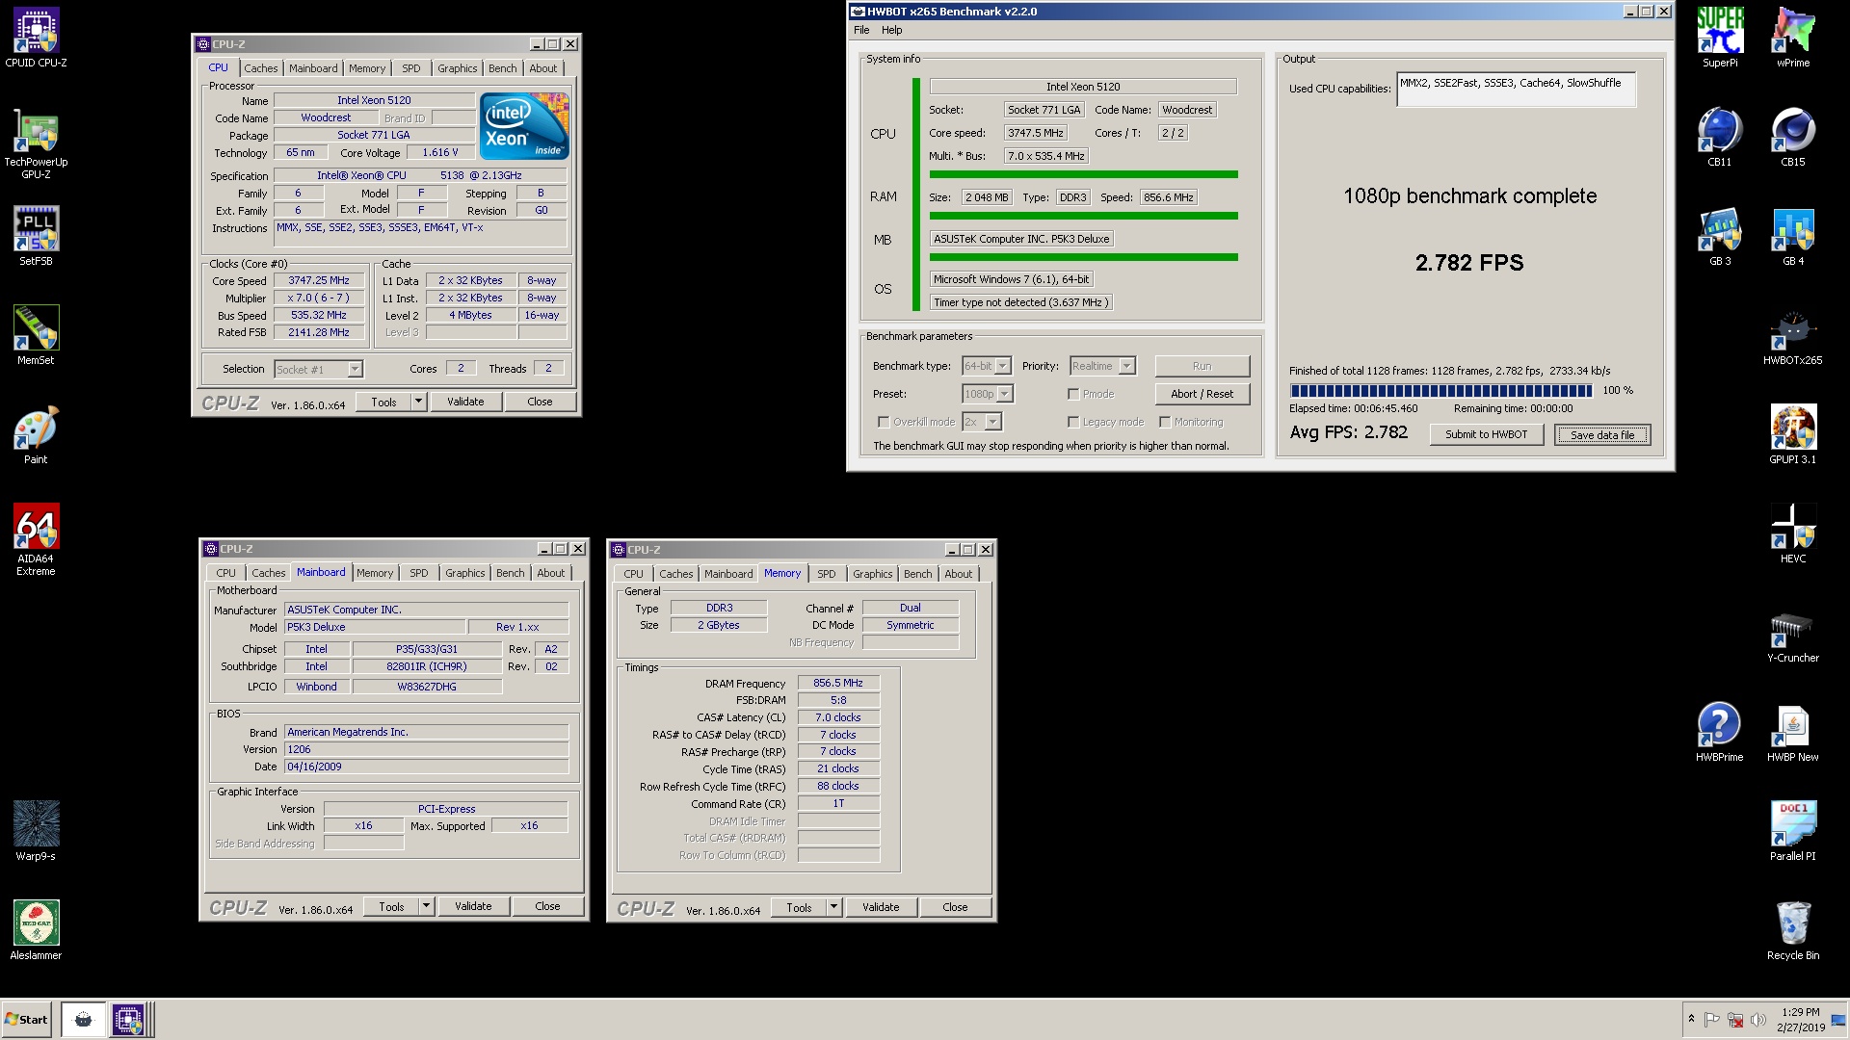Screen dimensions: 1850x1040
Task: Click the Intel Xeon inside logo
Action: (x=524, y=126)
